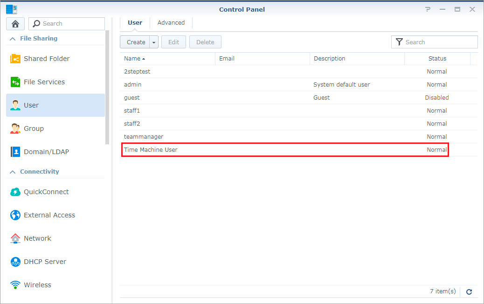Select the User icon in sidebar
This screenshot has height=304, width=484.
(15, 105)
